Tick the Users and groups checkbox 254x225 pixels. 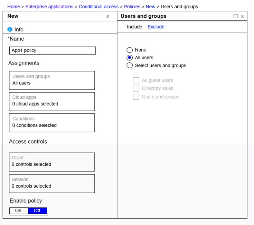pos(136,97)
